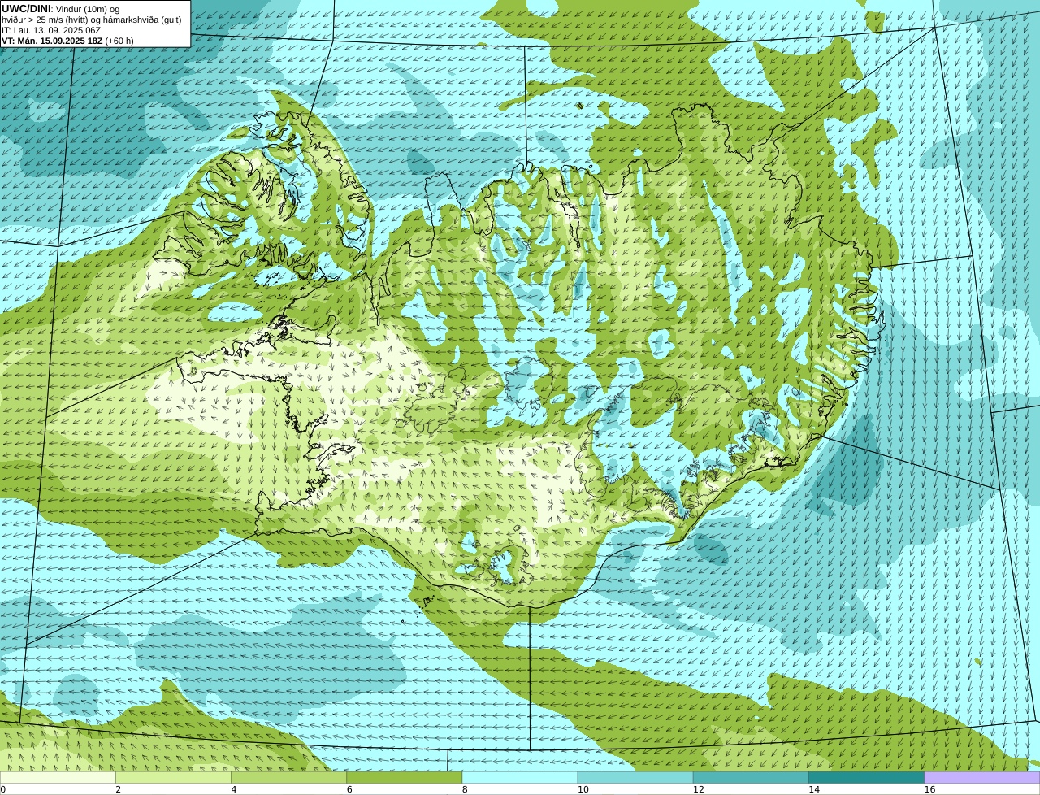The width and height of the screenshot is (1040, 795).
Task: Select the cyan 10–12 legend swatch
Action: tap(635, 777)
